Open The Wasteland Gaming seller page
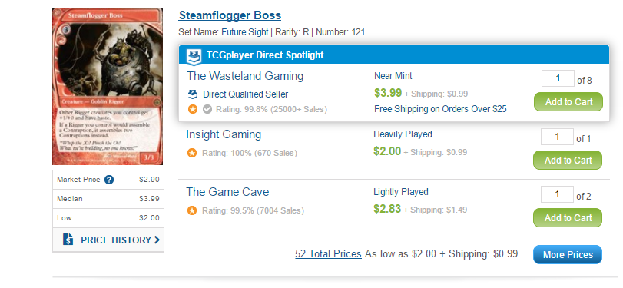 (245, 76)
